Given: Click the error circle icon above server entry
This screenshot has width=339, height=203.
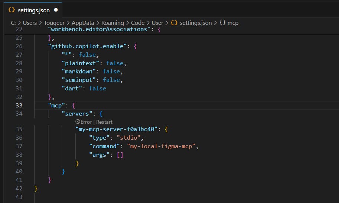Looking at the screenshot, I should pos(77,122).
